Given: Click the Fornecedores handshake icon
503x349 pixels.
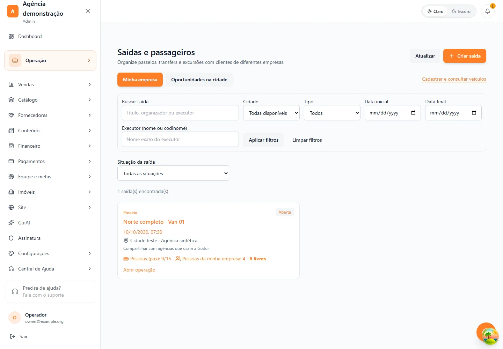Looking at the screenshot, I should click(11, 115).
